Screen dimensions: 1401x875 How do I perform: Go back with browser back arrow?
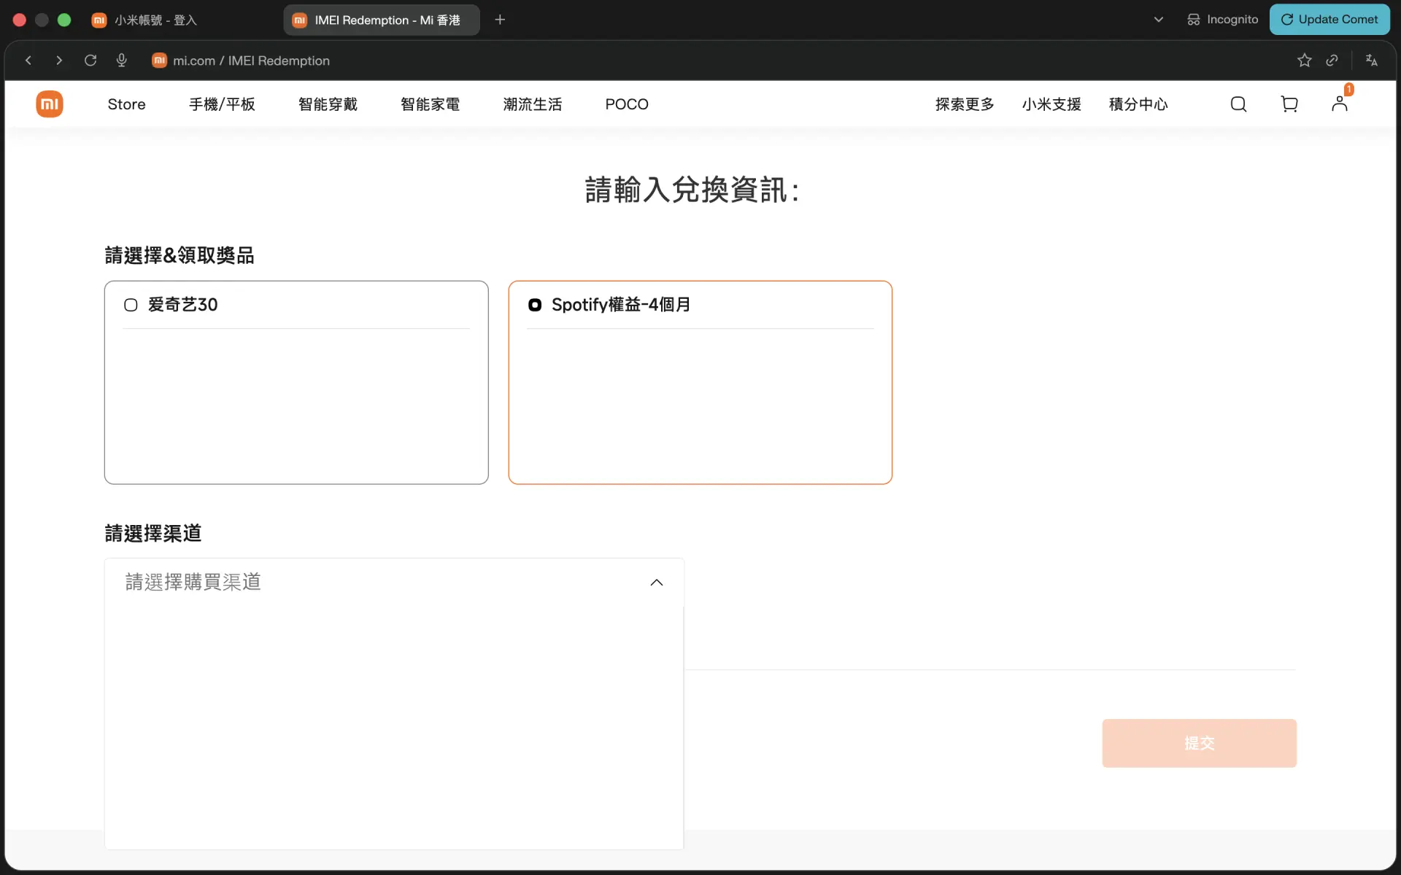pyautogui.click(x=28, y=61)
